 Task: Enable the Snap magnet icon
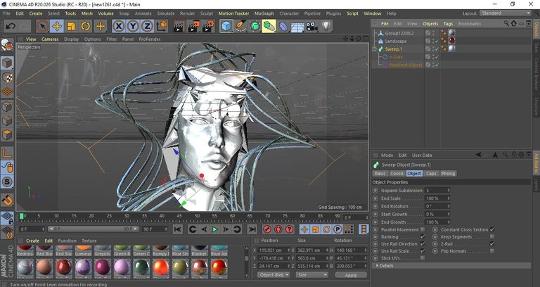[7, 200]
